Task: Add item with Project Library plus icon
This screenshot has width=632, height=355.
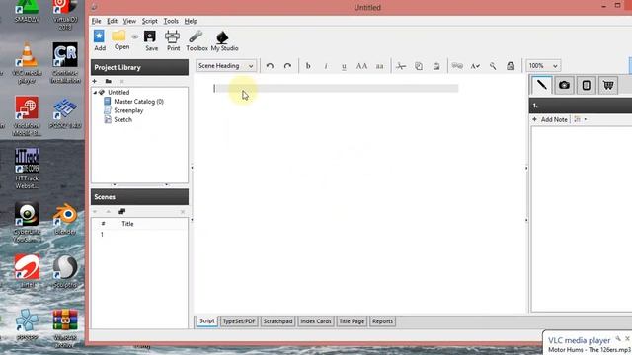Action: tap(95, 81)
